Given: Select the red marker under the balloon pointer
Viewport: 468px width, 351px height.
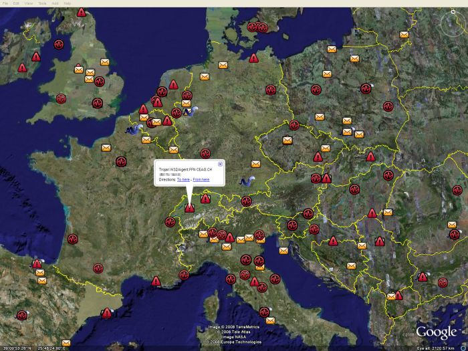Looking at the screenshot, I should (189, 209).
